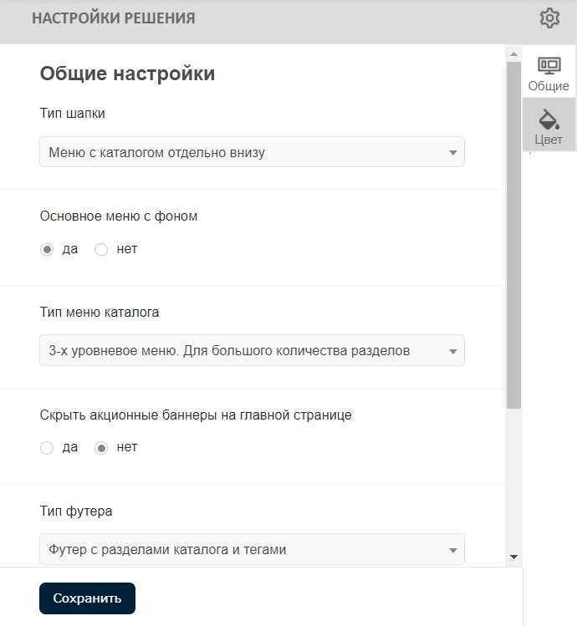Click the arrow of Тип футера dropdown
The image size is (577, 626).
pyautogui.click(x=452, y=550)
